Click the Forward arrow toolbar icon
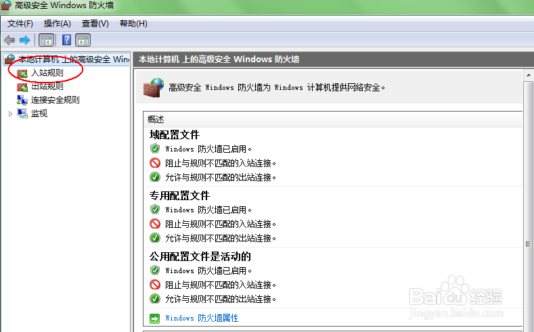 tap(25, 40)
